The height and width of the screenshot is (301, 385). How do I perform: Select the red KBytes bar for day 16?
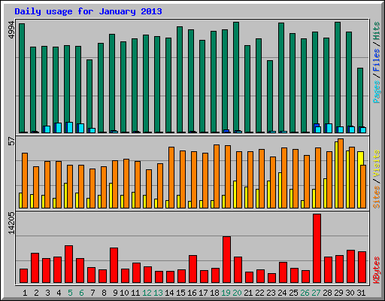[x=192, y=269]
